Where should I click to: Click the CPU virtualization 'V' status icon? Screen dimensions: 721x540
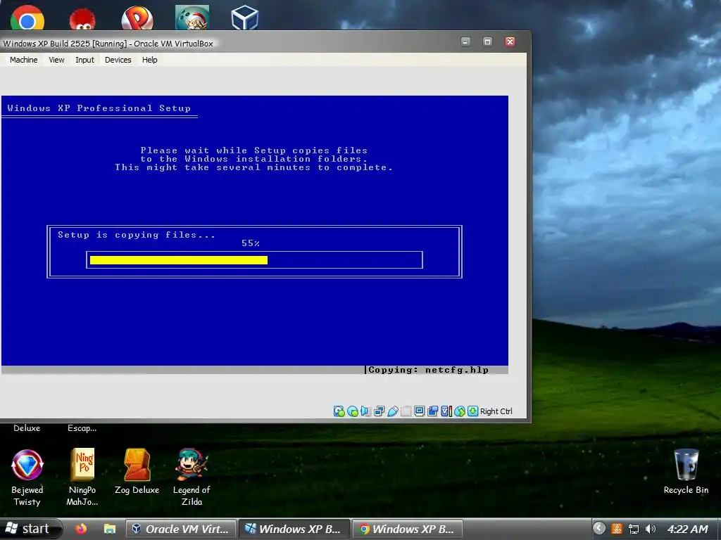[446, 411]
